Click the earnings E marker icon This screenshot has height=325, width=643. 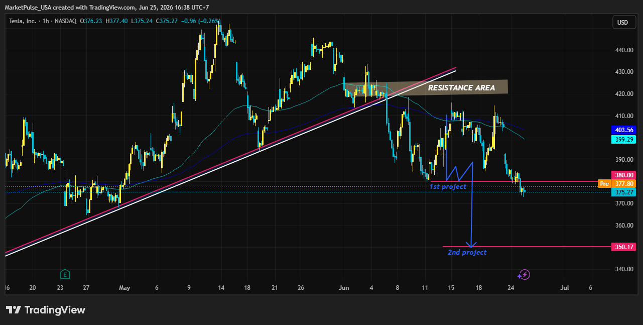[x=65, y=274]
